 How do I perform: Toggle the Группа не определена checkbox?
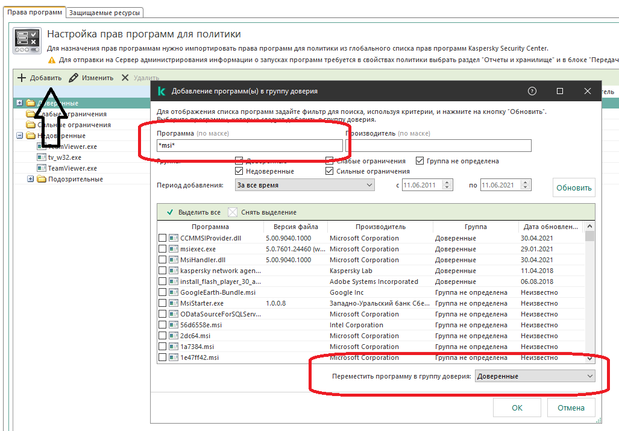coord(419,161)
